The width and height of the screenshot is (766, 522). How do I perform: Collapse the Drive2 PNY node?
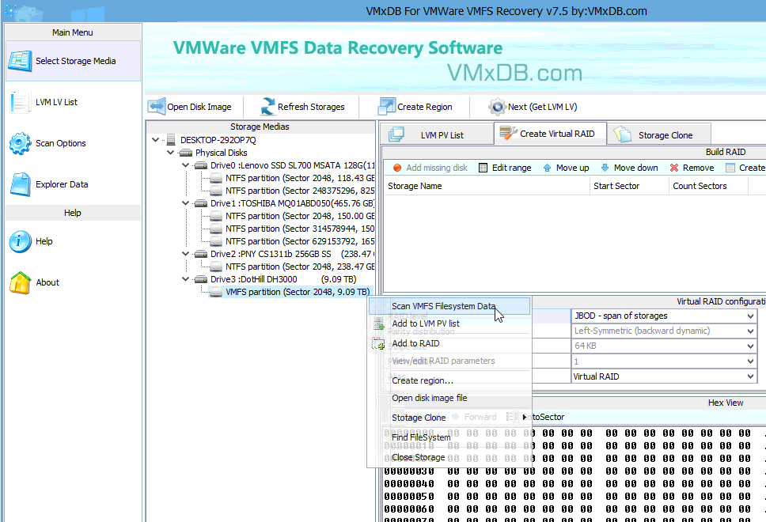186,254
